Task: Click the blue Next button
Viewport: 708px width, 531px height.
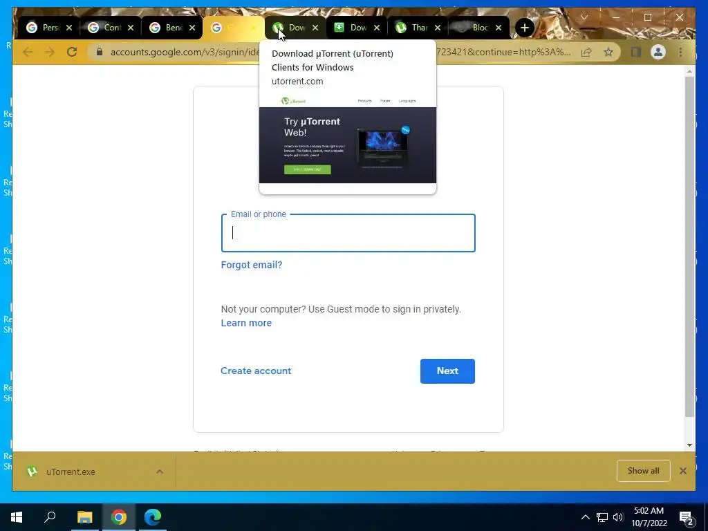Action: 447,371
